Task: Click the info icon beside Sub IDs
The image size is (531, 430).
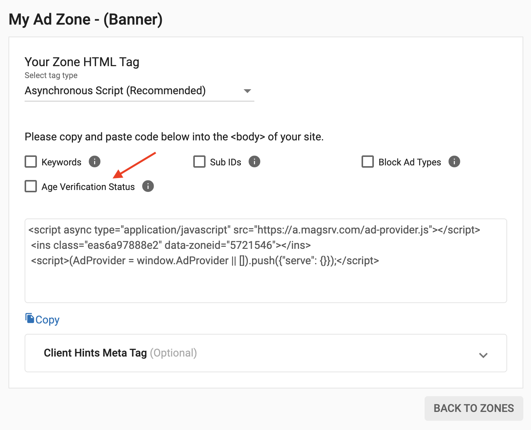Action: point(254,162)
